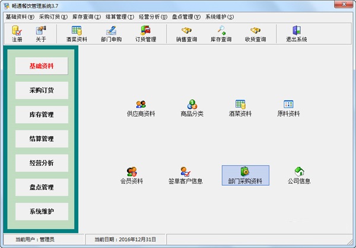Click the 注册 toolbar icon
This screenshot has width=356, height=248.
17,34
